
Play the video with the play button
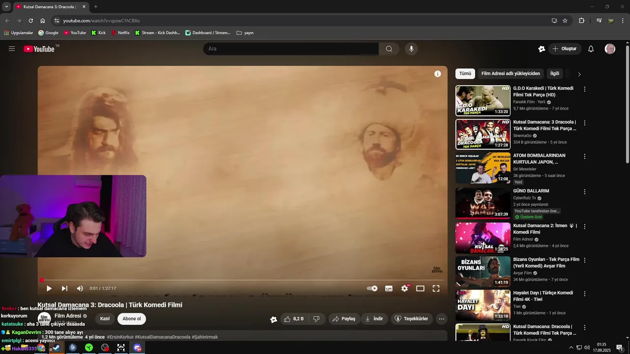pyautogui.click(x=49, y=289)
